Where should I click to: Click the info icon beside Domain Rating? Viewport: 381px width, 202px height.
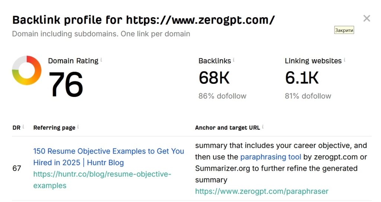tap(102, 60)
